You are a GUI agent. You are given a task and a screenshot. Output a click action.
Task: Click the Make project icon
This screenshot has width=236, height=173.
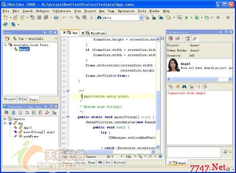[180, 17]
